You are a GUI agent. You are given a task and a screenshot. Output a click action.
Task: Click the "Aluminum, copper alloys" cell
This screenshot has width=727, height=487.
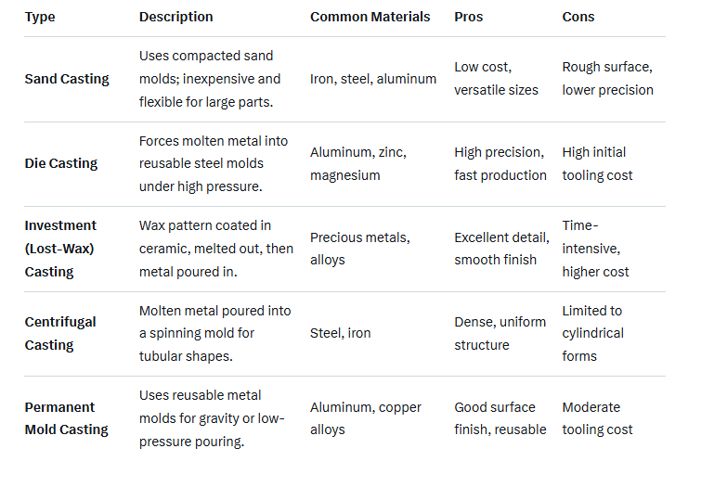tap(366, 418)
